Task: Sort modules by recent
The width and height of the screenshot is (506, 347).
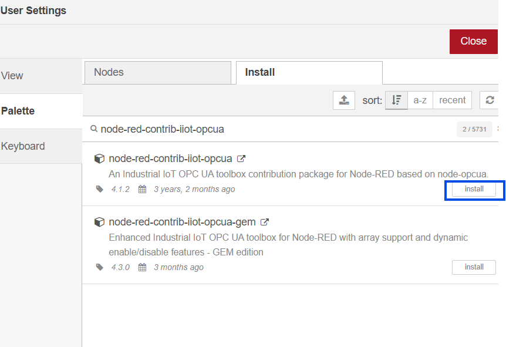Action: point(452,100)
